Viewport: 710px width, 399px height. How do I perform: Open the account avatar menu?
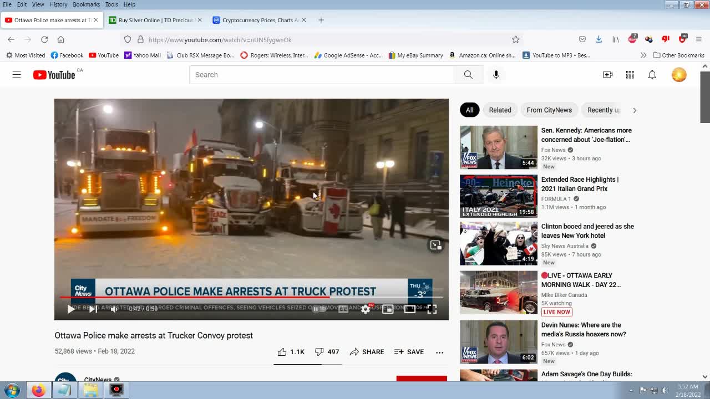tap(679, 75)
